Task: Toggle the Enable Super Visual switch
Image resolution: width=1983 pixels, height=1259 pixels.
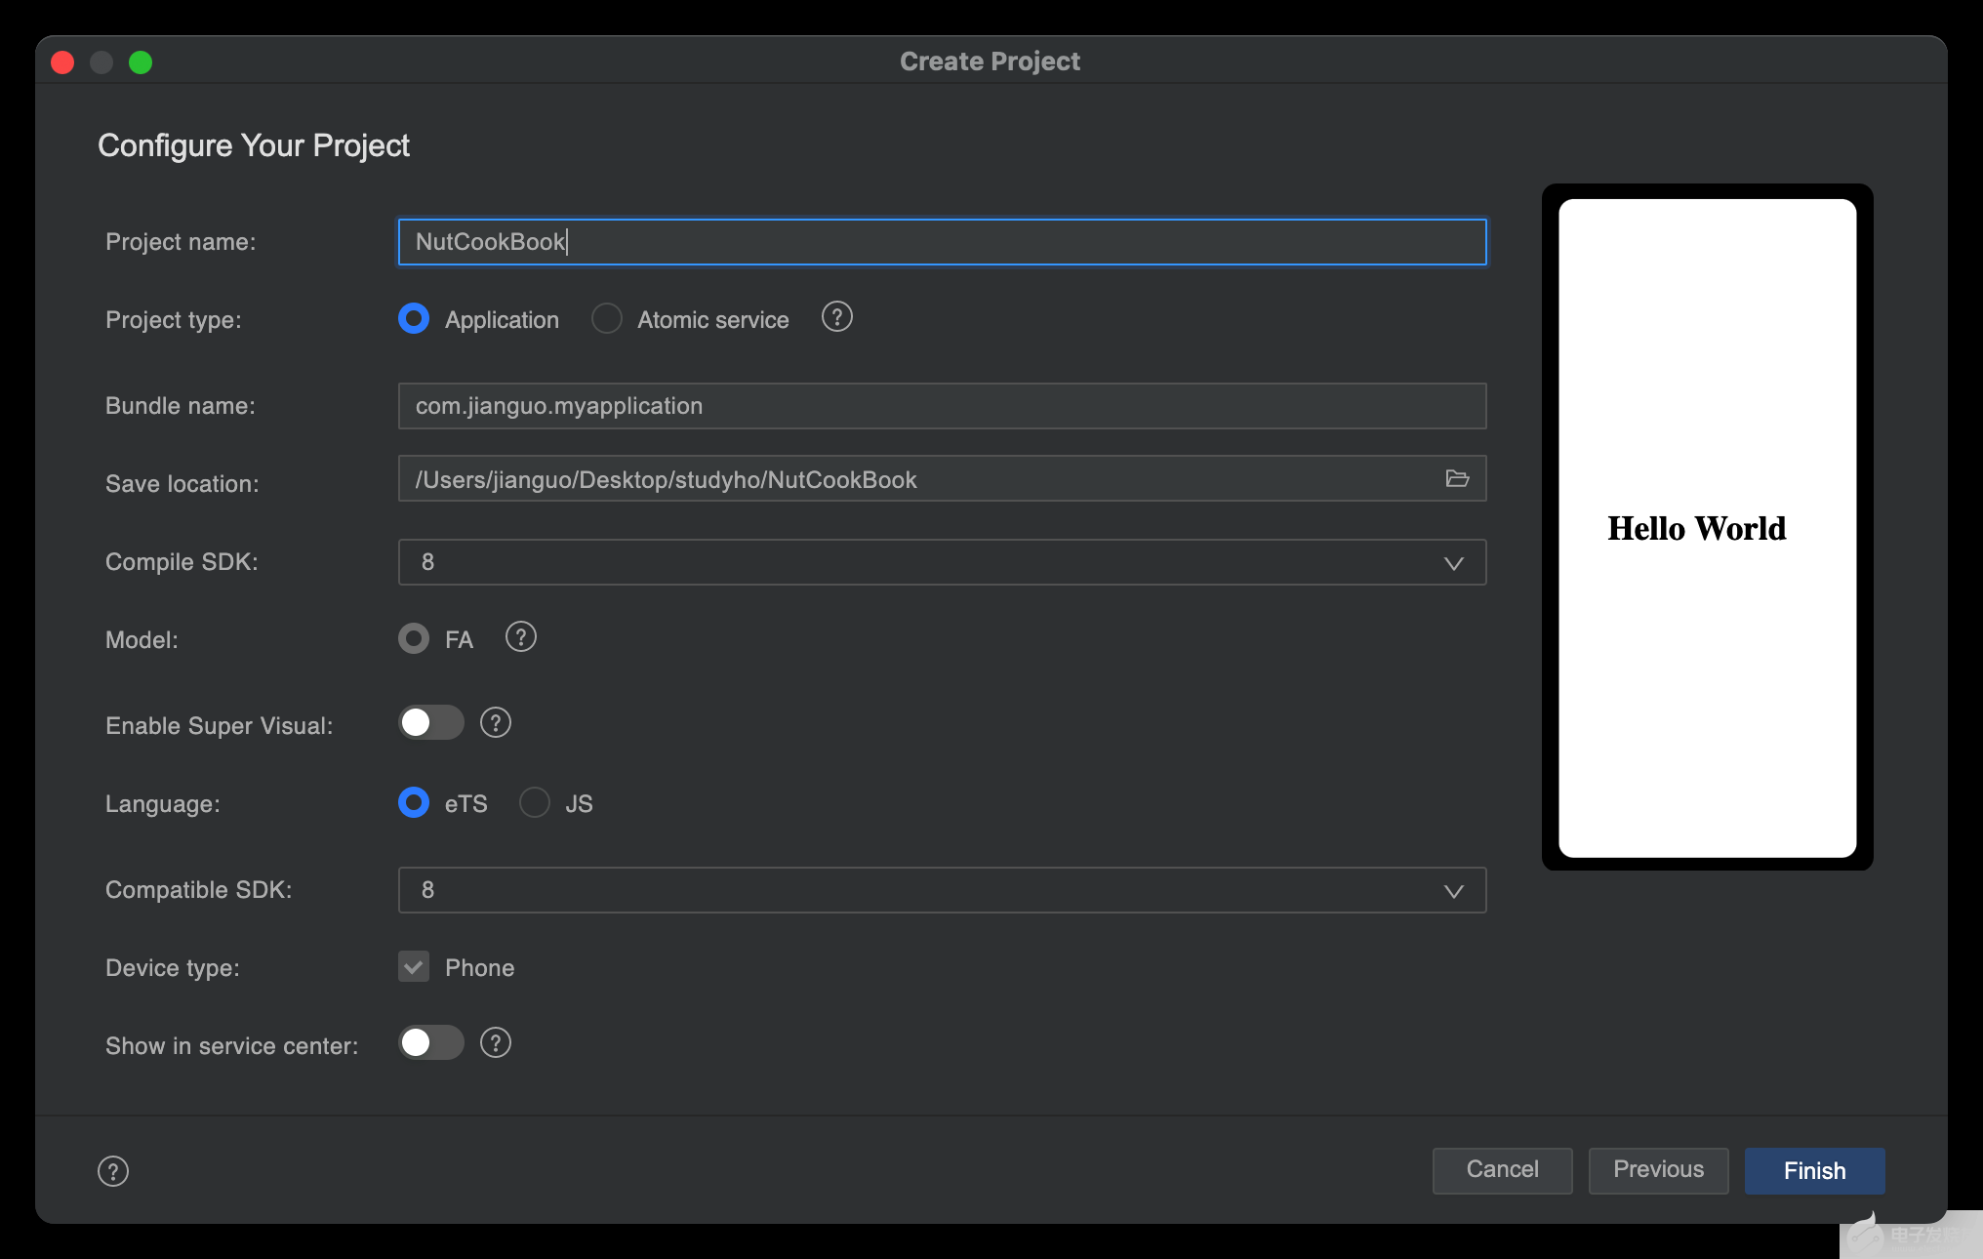Action: click(430, 723)
